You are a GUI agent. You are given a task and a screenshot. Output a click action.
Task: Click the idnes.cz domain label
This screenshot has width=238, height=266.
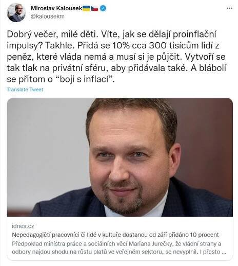click(x=23, y=226)
